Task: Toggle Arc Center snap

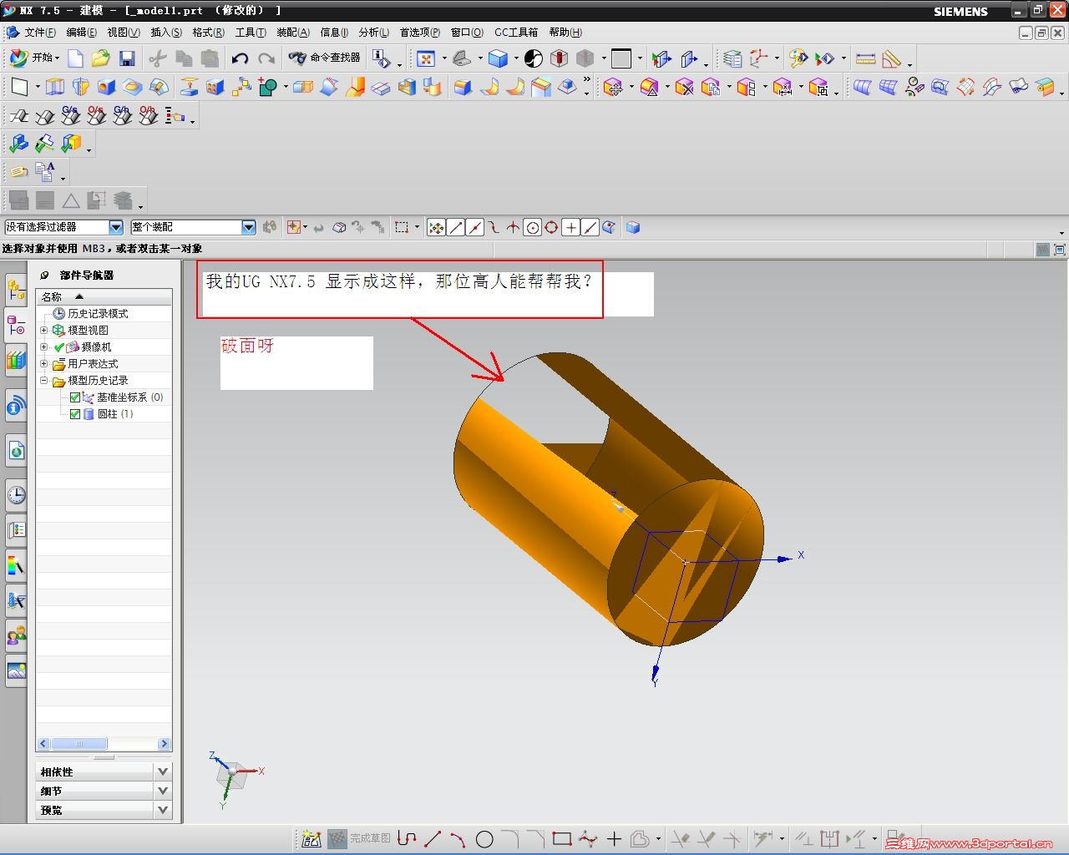Action: (532, 227)
